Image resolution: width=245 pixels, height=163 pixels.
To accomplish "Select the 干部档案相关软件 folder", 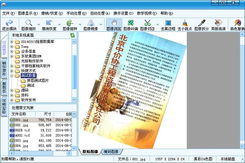I will (36, 66).
